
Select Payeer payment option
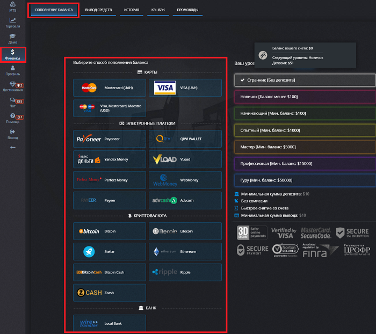pos(110,200)
